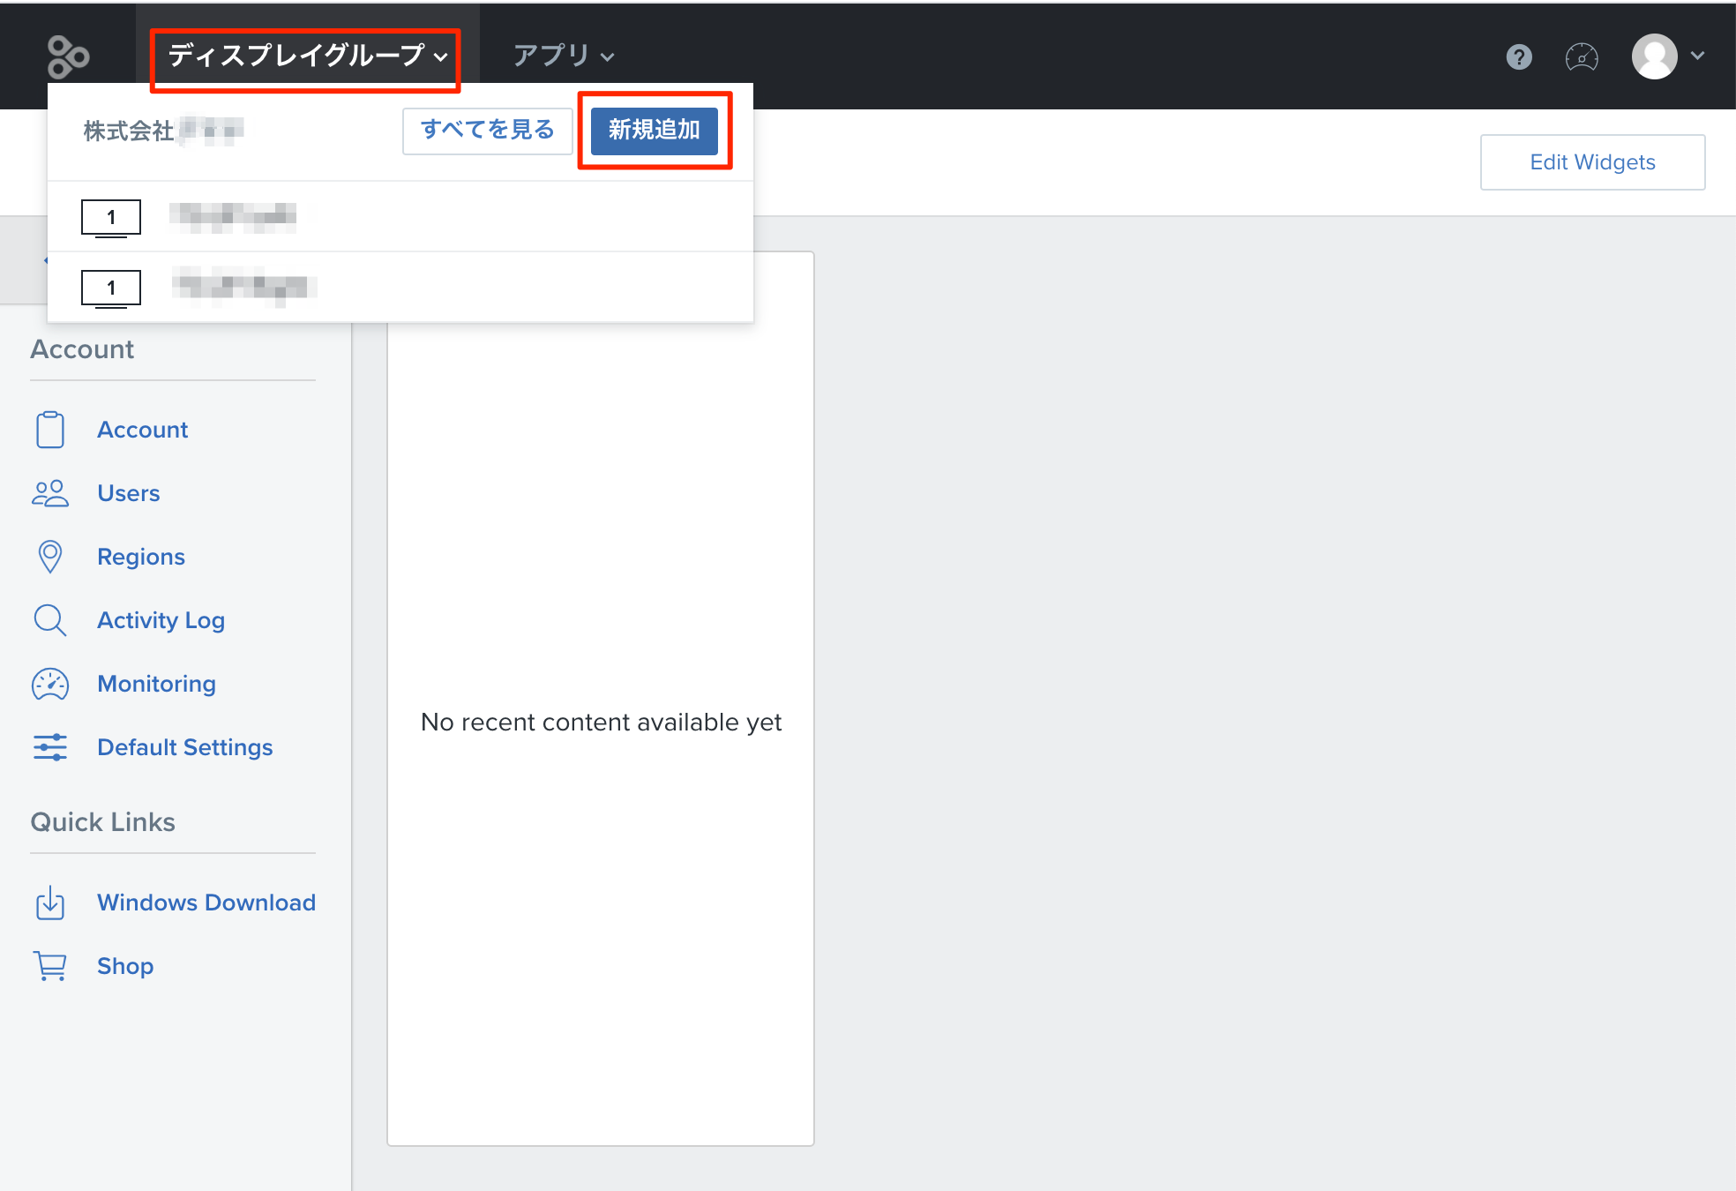Click the Windows Download arrow icon

coord(50,903)
